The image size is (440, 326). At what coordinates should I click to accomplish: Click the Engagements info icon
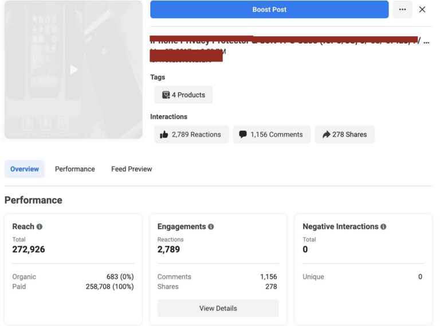click(211, 227)
